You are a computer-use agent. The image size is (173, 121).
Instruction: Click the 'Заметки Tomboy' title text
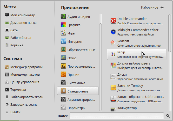pos(130,86)
